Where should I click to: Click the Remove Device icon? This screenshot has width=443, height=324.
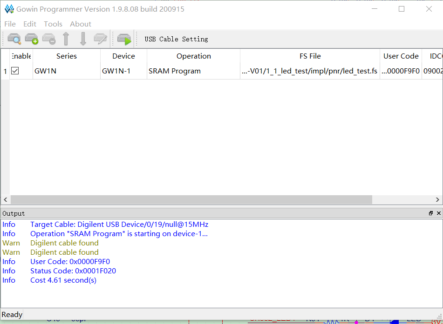tap(49, 39)
